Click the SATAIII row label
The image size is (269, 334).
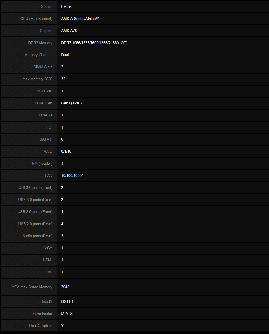pyautogui.click(x=46, y=139)
